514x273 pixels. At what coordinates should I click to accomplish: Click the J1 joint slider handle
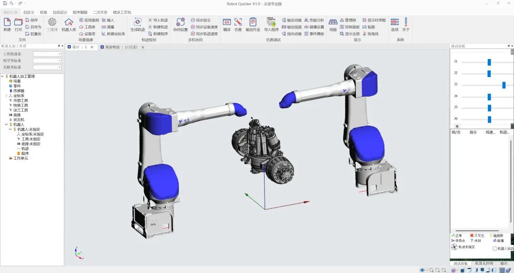(x=489, y=62)
